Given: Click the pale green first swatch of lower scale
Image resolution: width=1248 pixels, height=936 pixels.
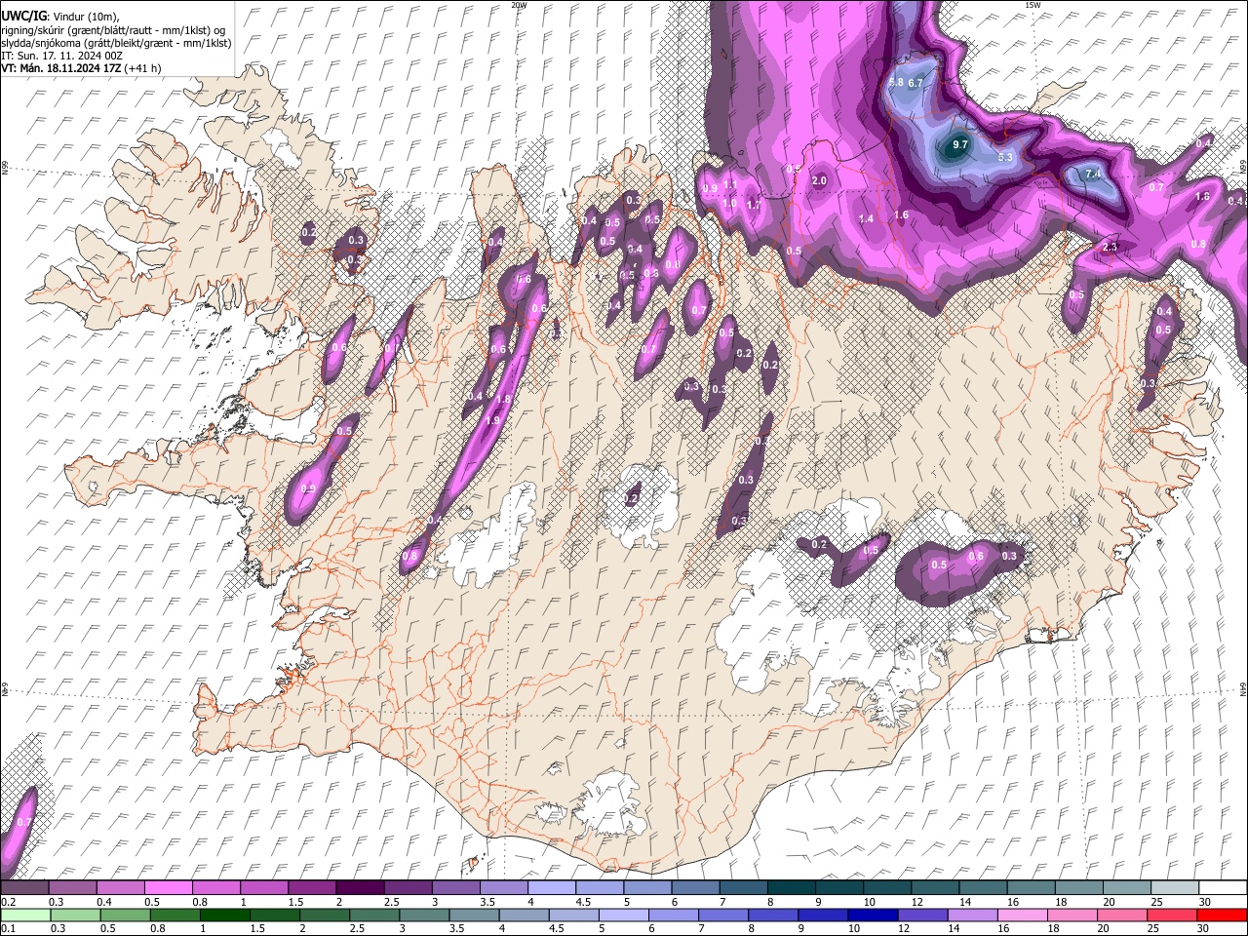Looking at the screenshot, I should (x=25, y=915).
